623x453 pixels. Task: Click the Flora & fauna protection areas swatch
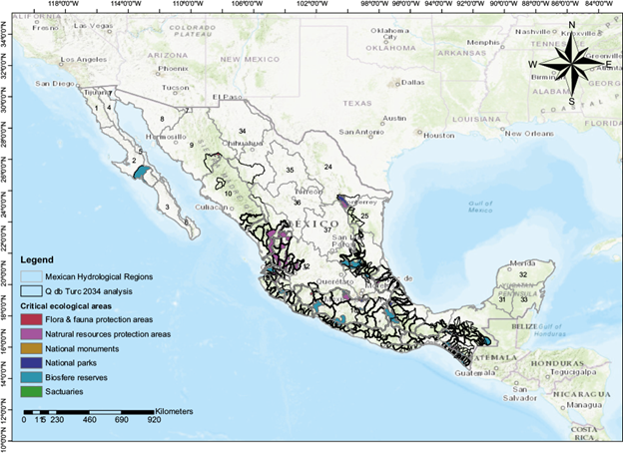click(33, 318)
